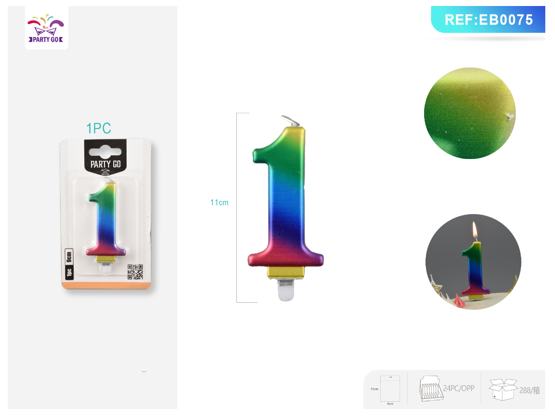Click the QR code on the package
555x416 pixels.
(135, 272)
